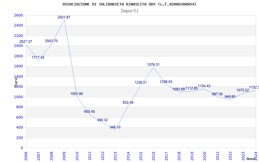The height and width of the screenshot is (162, 259).
Task: Select the 2027.27 data label
Action: click(x=26, y=42)
